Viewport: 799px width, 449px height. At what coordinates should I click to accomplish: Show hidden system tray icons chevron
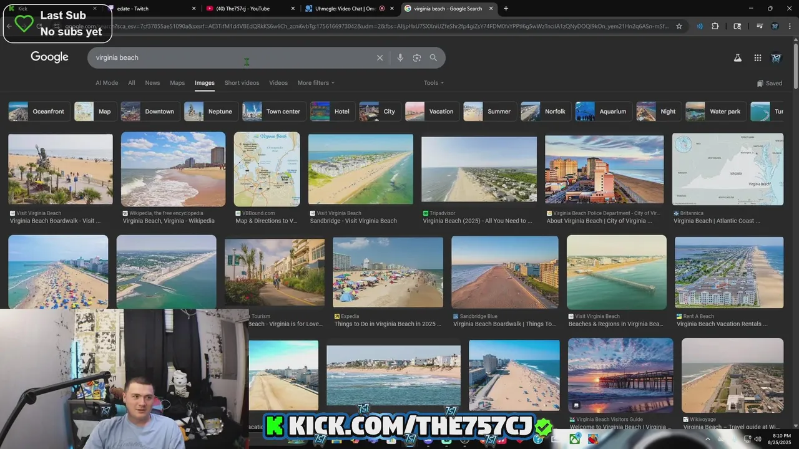click(708, 439)
